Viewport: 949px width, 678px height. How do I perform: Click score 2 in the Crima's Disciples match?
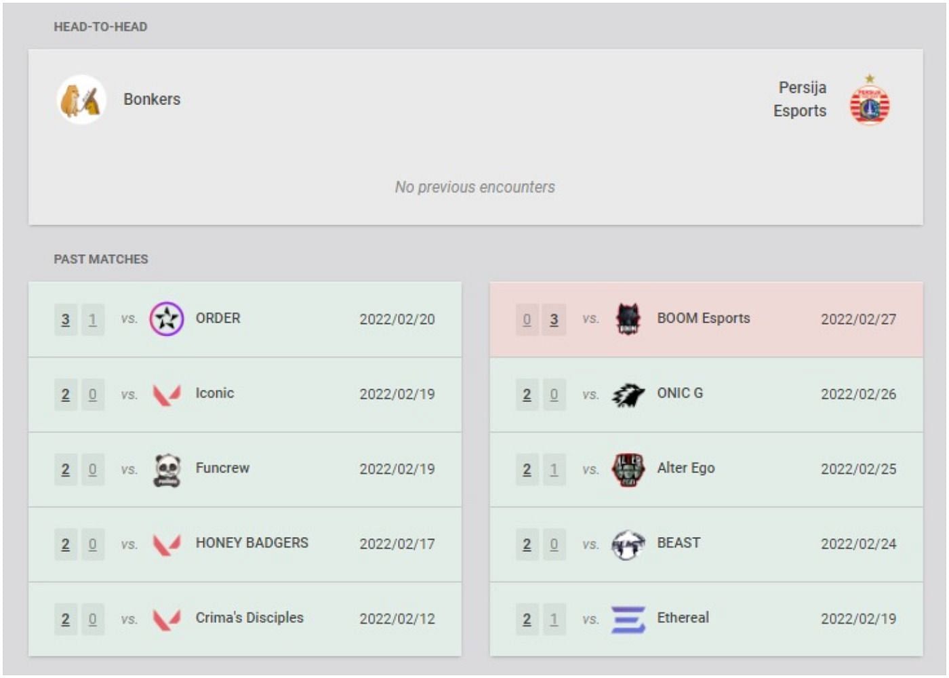coord(66,619)
